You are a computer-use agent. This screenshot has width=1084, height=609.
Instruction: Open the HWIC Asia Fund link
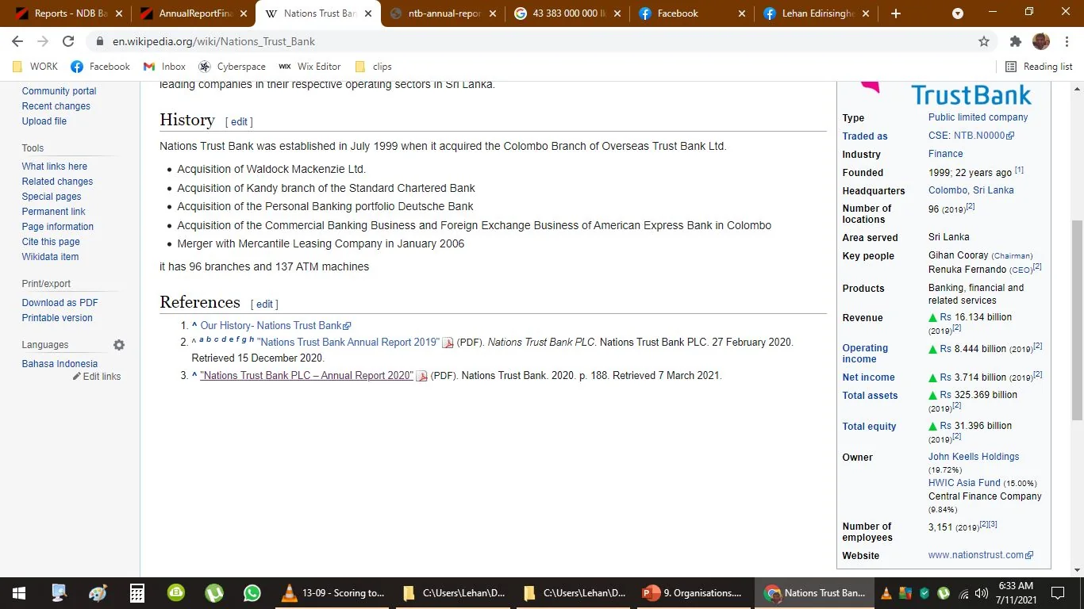(x=964, y=483)
